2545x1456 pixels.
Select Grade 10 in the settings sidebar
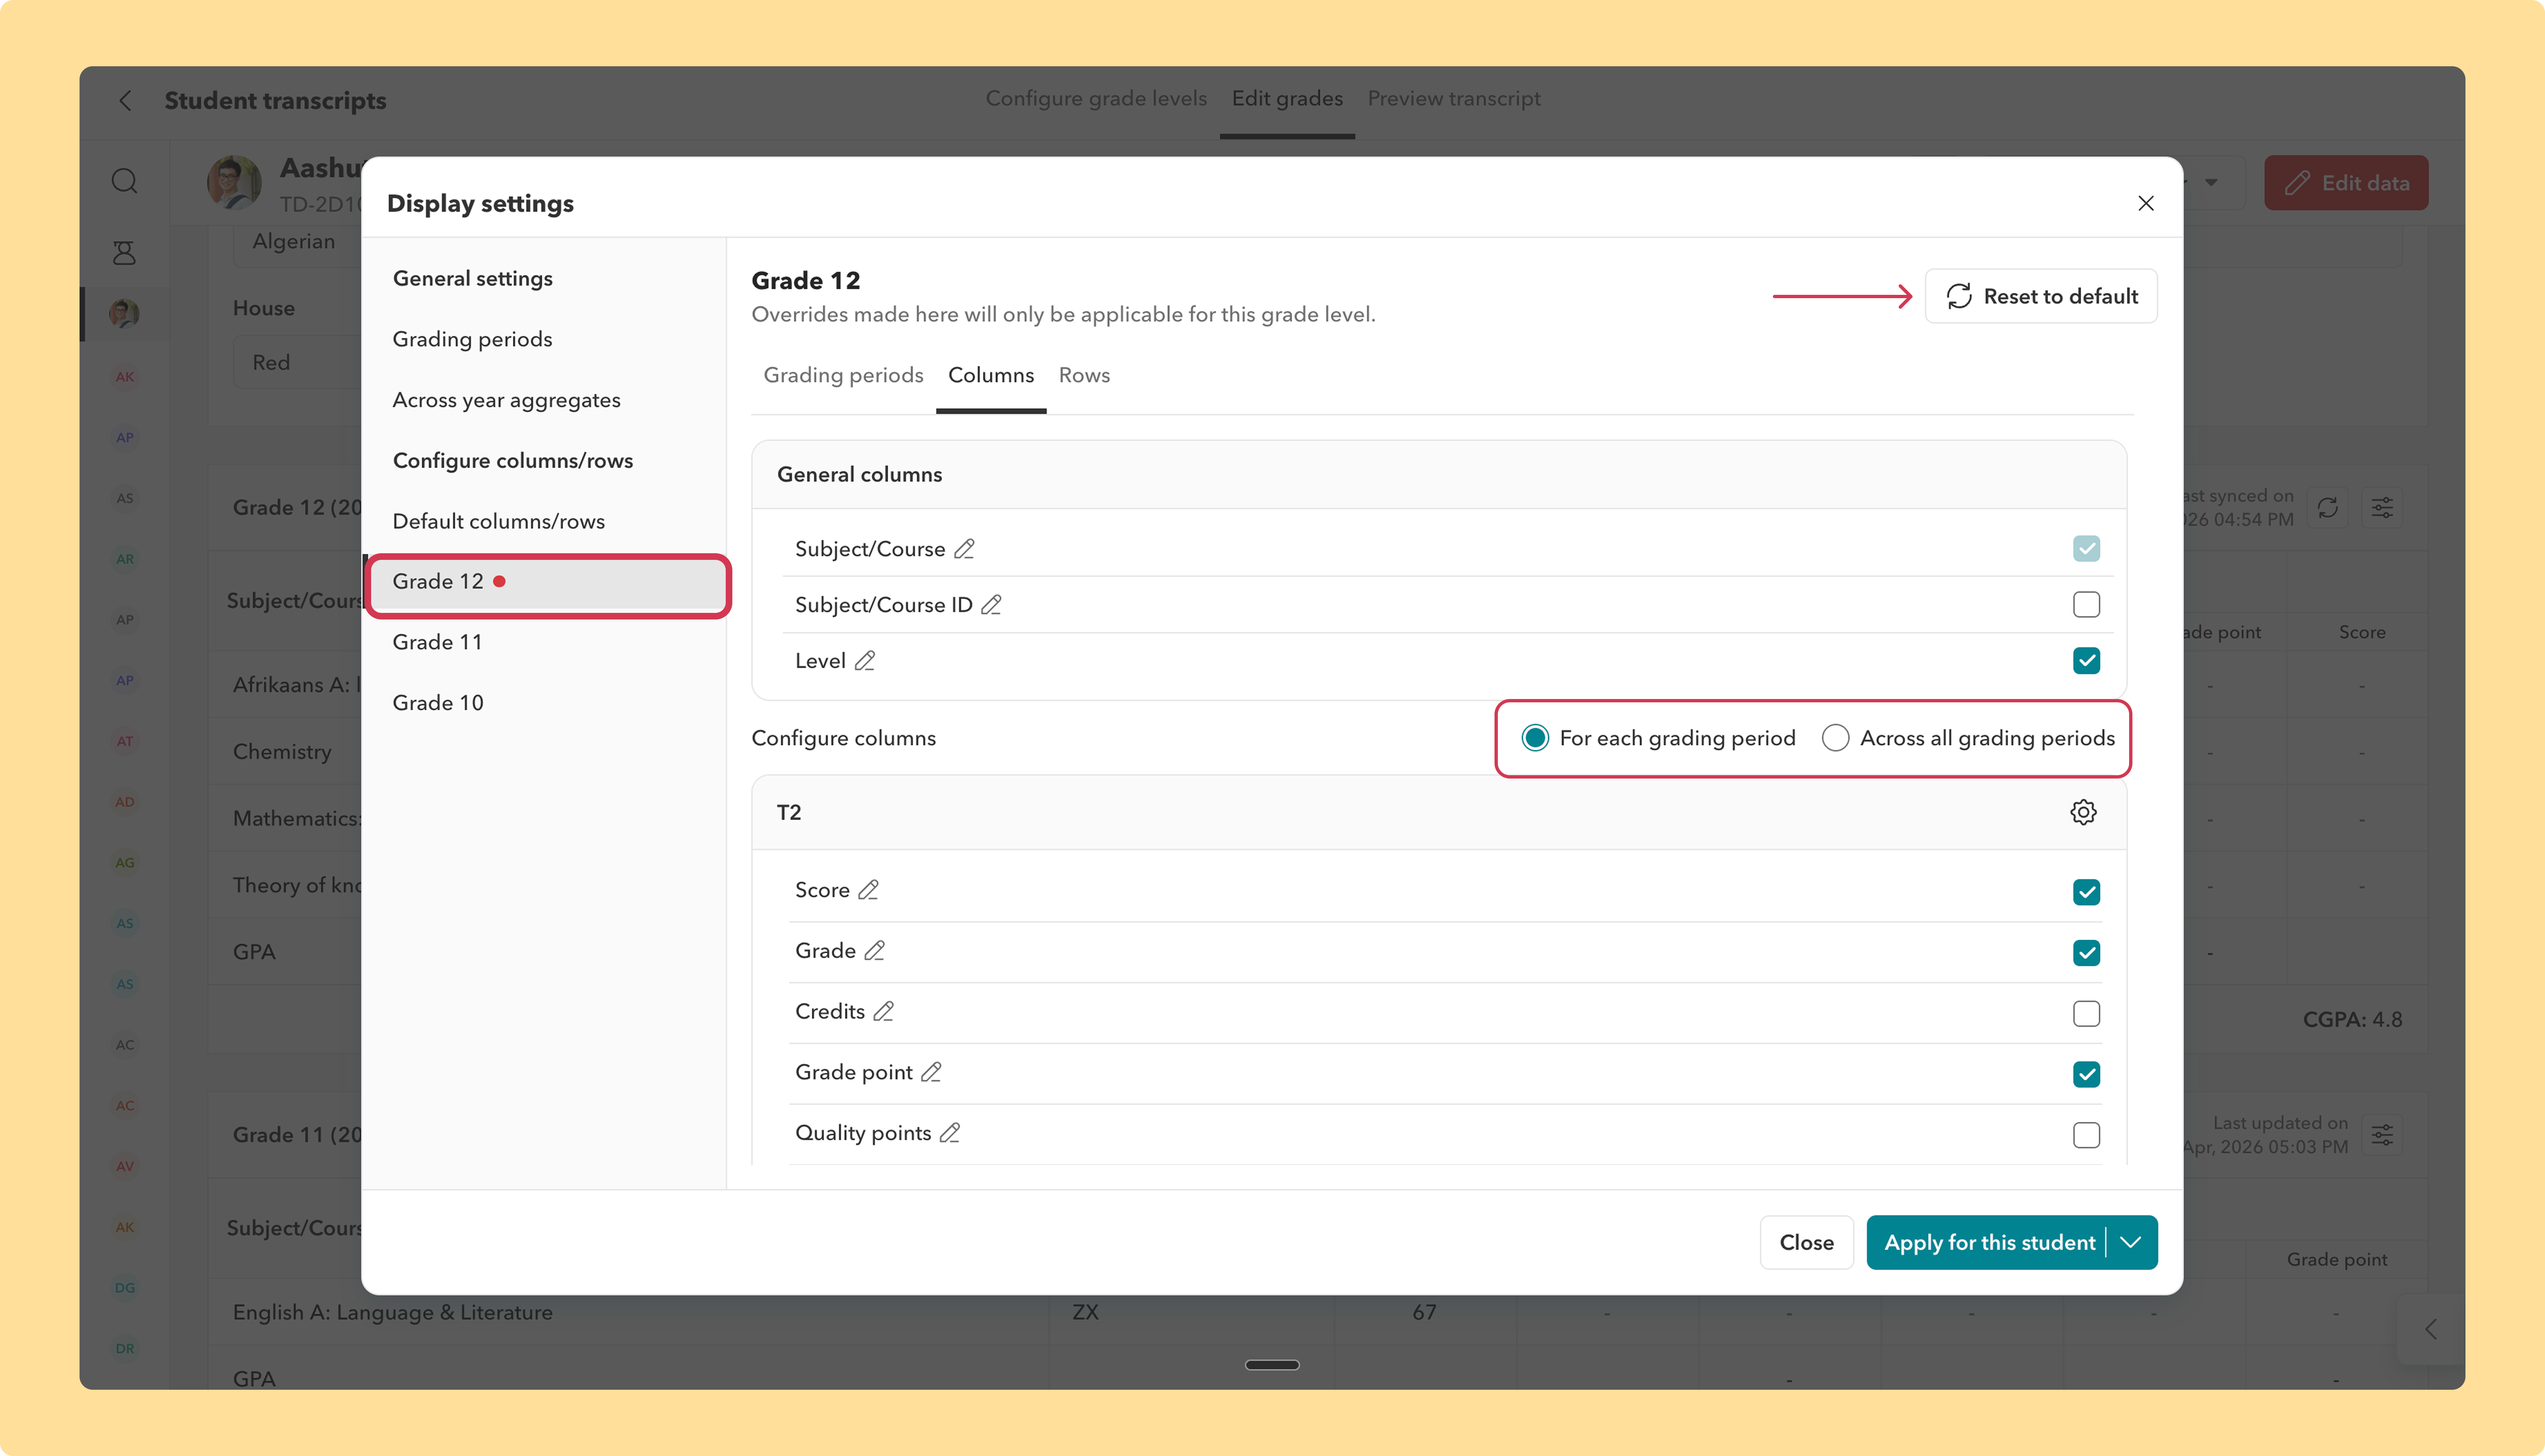(x=437, y=703)
